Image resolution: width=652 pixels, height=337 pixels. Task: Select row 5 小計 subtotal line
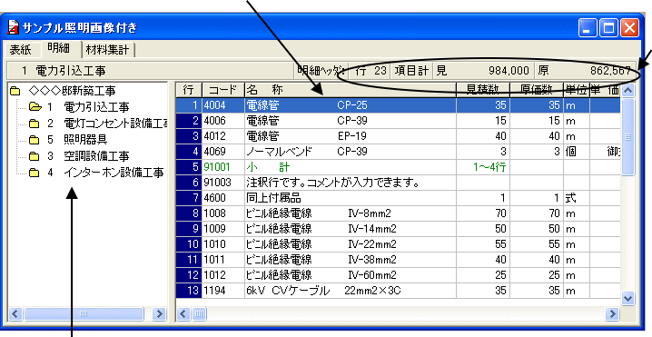click(x=398, y=167)
